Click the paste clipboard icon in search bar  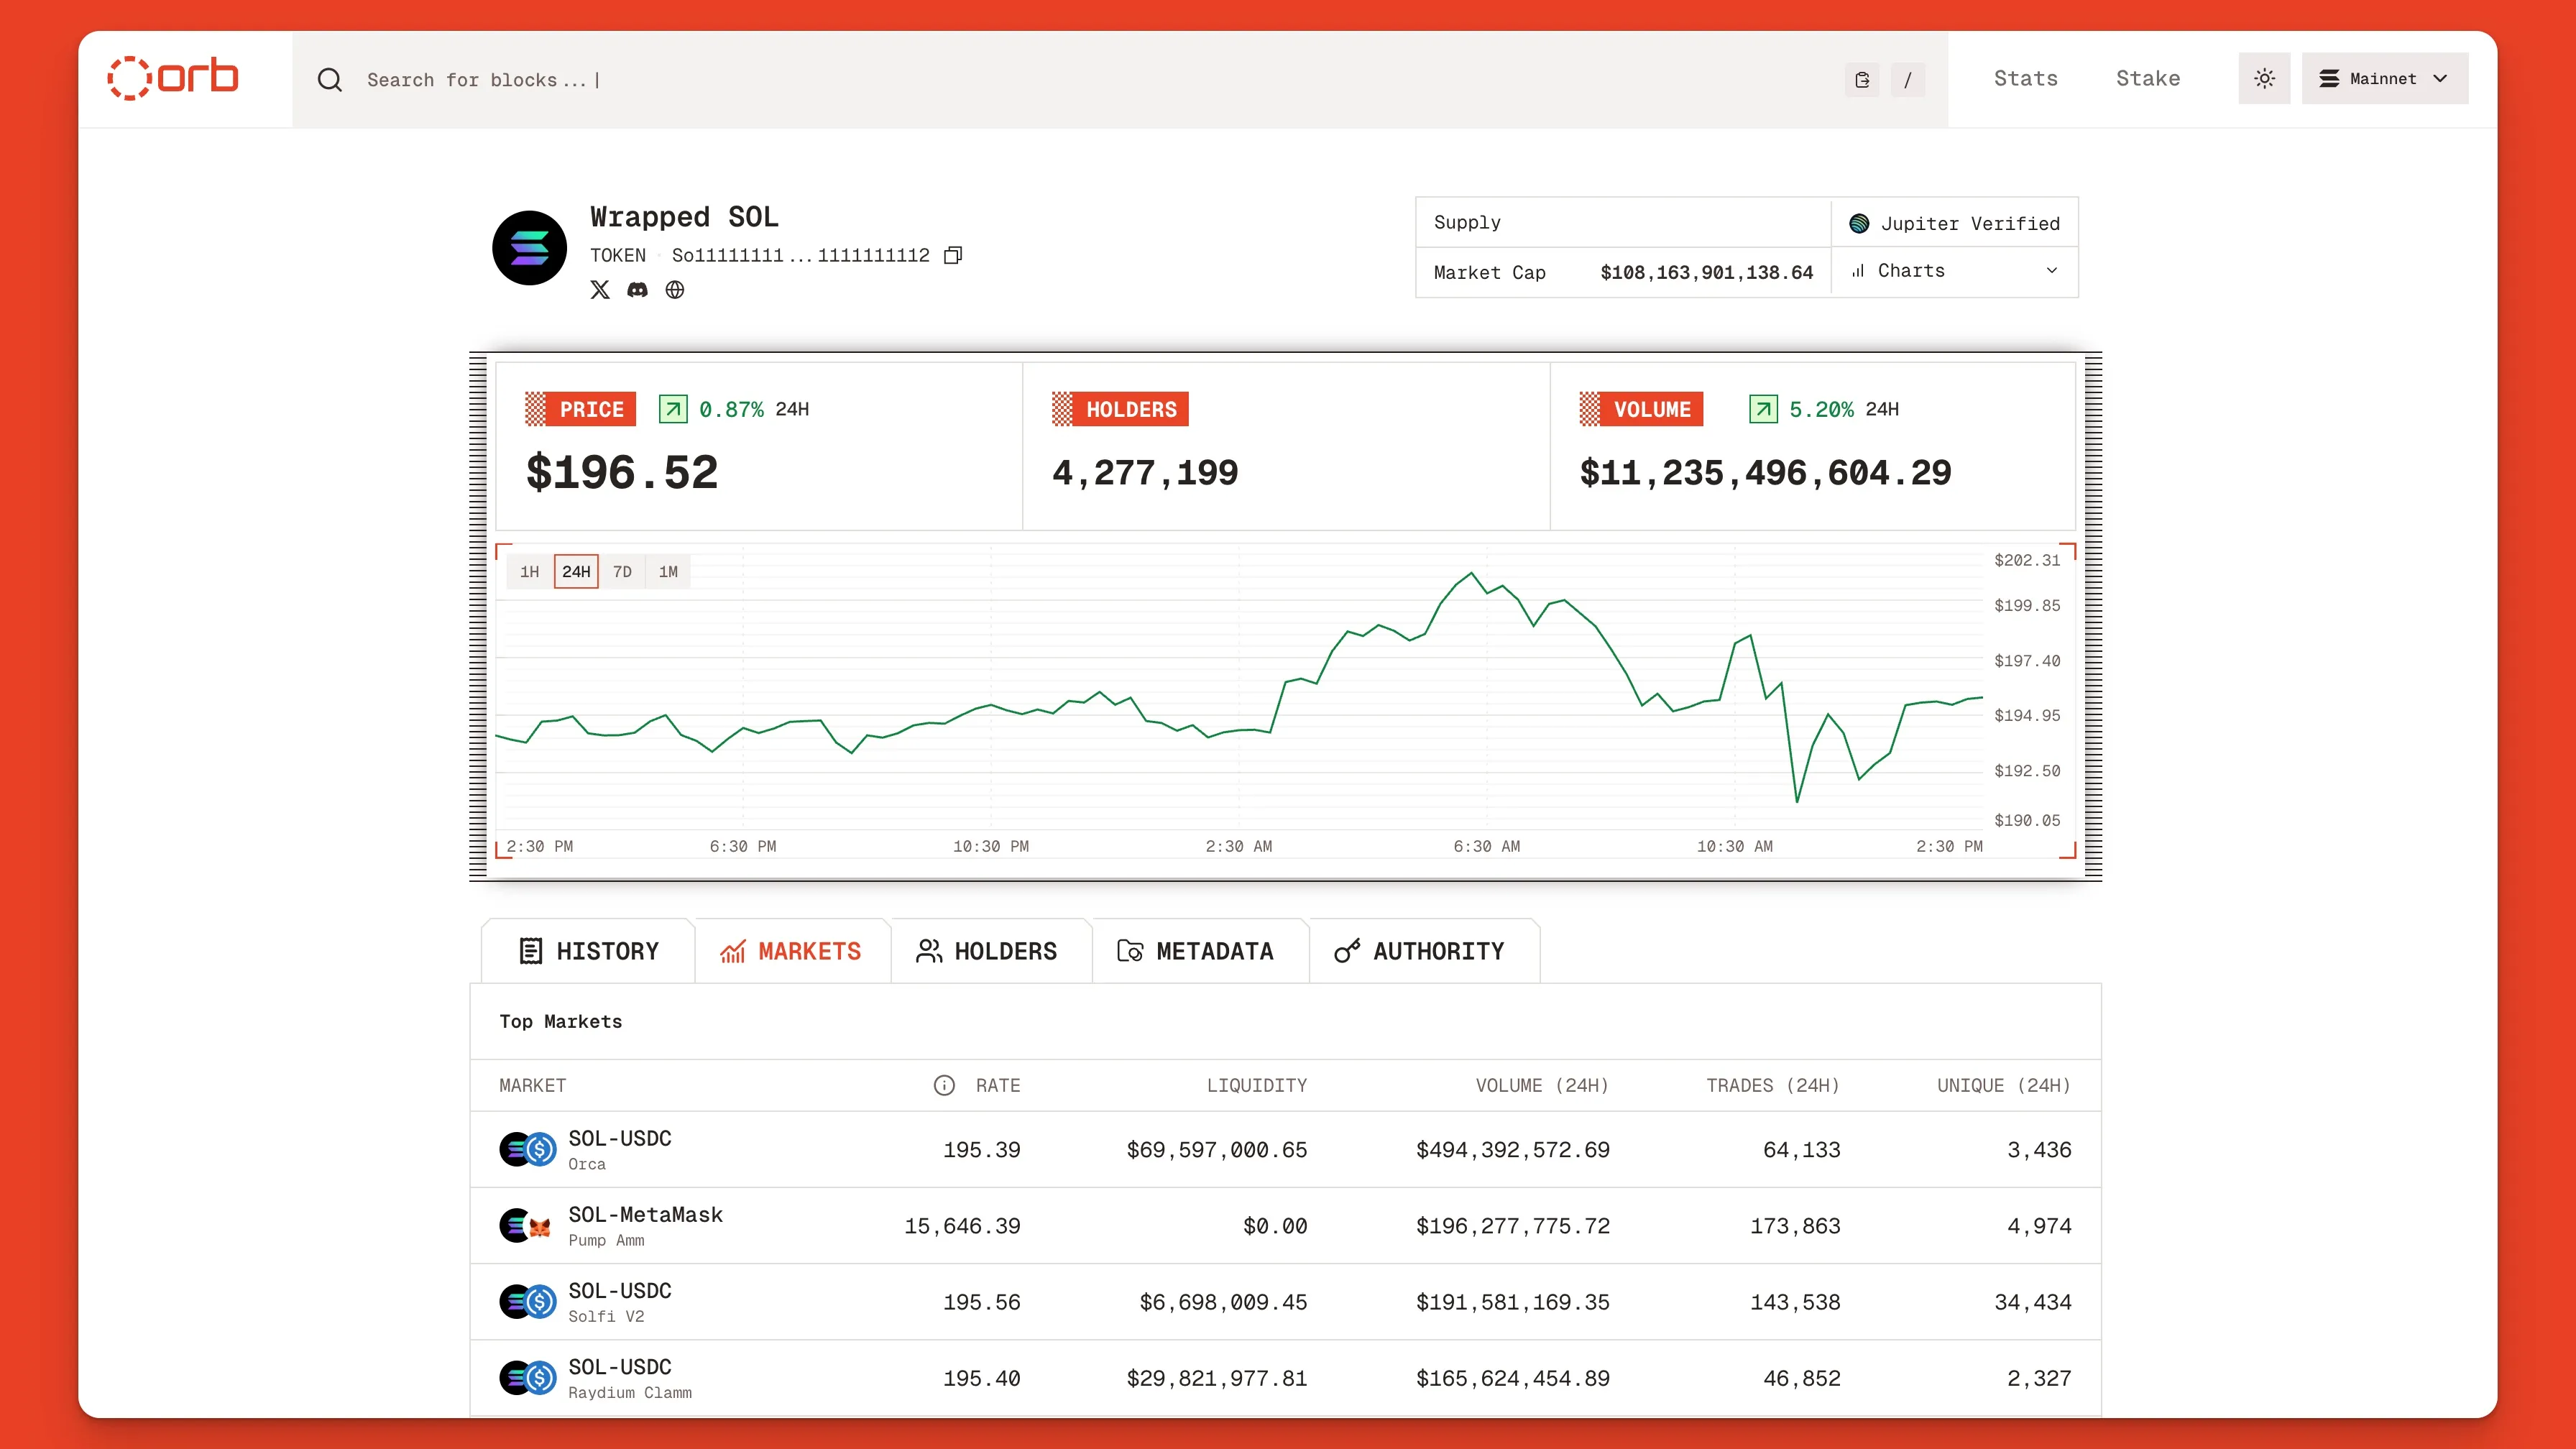pos(1862,80)
